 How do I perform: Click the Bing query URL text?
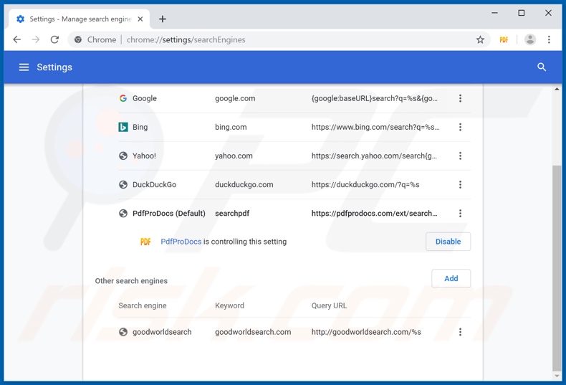point(375,127)
